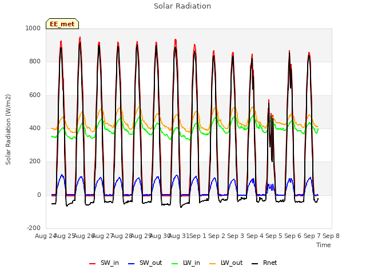Viewport: 366px width, 274px height.
Task: Click the green LW_in legend swatch
Action: (x=175, y=264)
